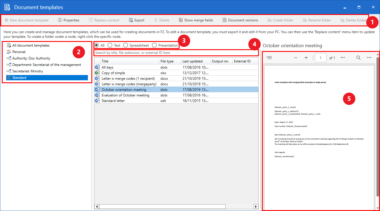The image size is (380, 211).
Task: Sort list by File type column header
Action: pos(167,61)
